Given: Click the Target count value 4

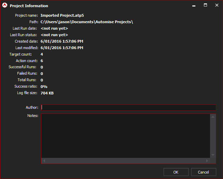Looking at the screenshot, I should (x=42, y=54).
